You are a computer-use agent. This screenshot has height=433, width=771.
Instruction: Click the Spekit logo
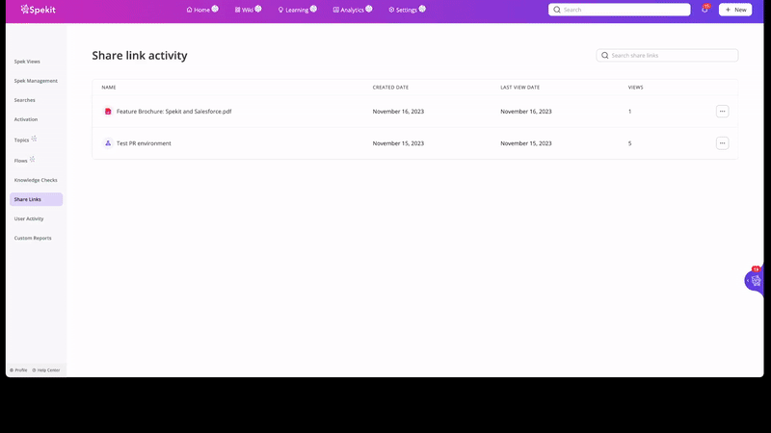tap(38, 10)
